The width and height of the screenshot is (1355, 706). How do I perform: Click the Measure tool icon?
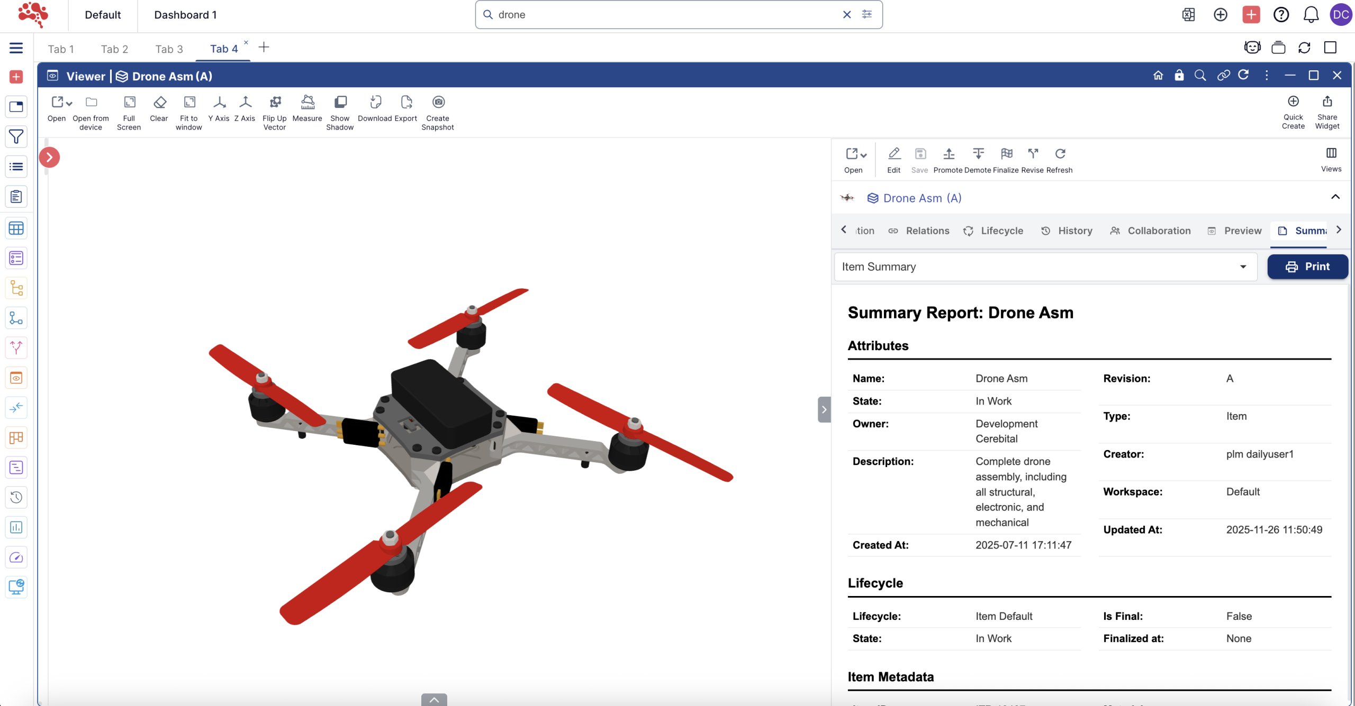coord(308,102)
